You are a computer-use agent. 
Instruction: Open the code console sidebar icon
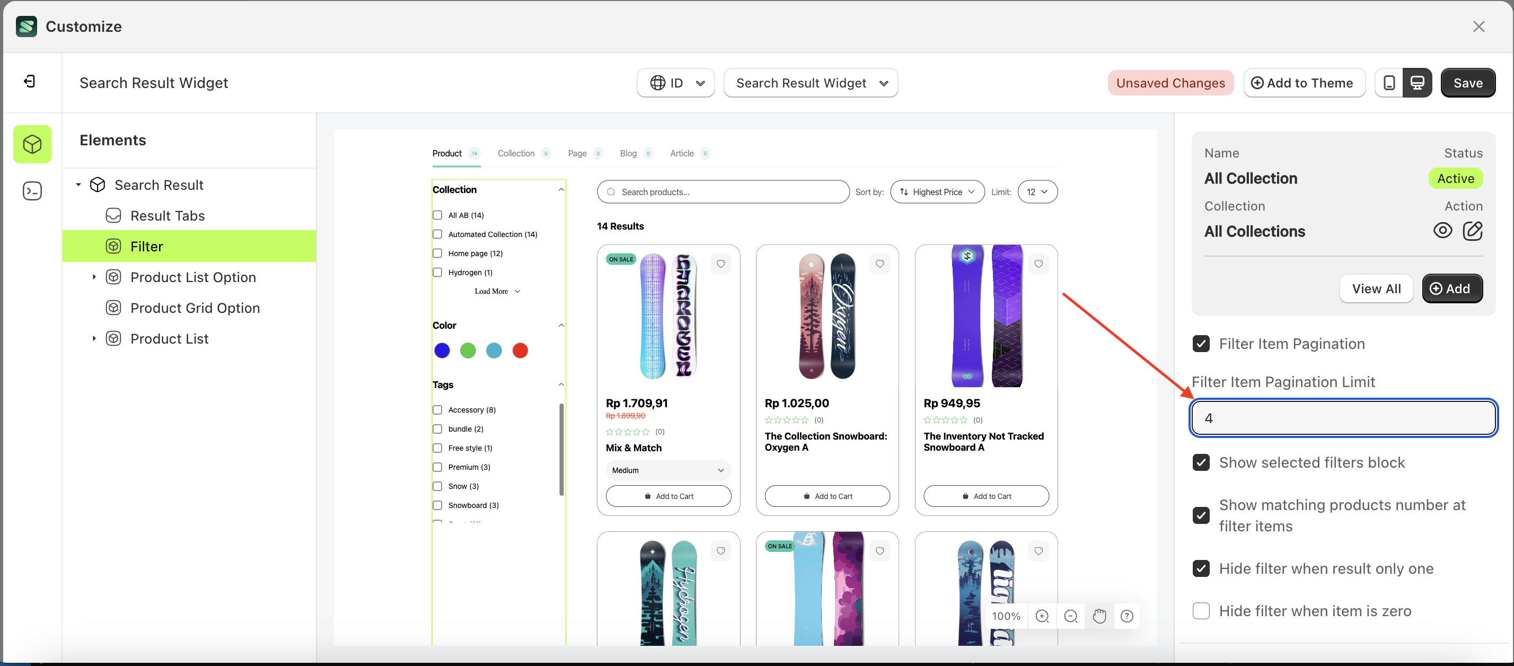pos(32,190)
